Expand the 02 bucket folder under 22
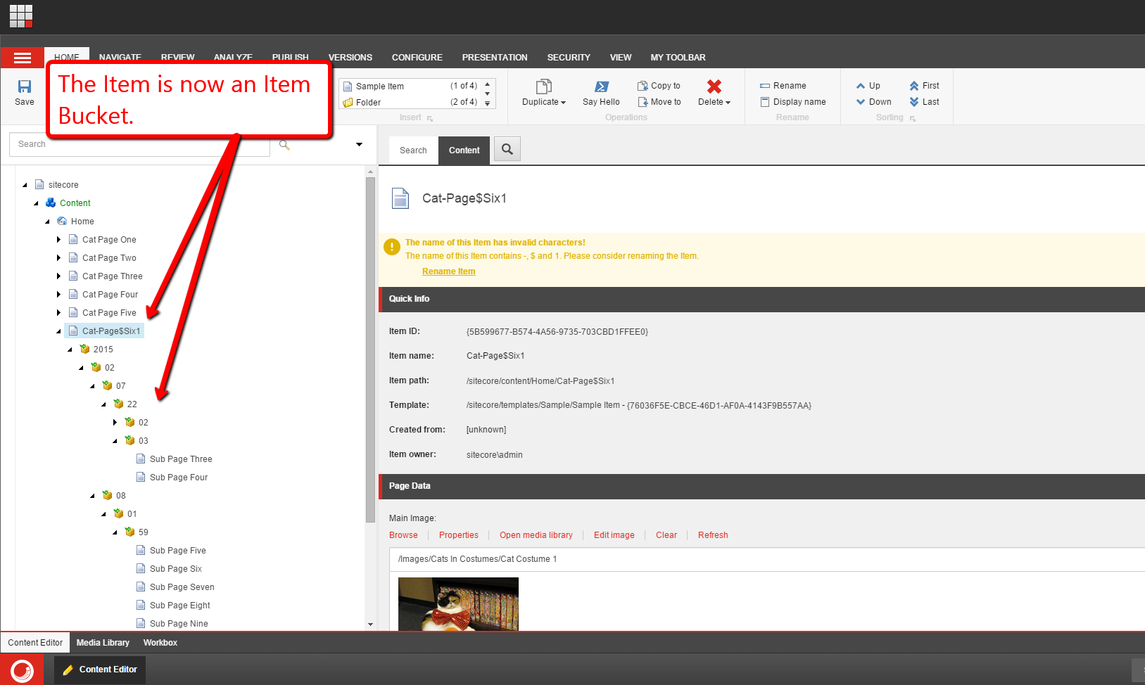 point(115,423)
